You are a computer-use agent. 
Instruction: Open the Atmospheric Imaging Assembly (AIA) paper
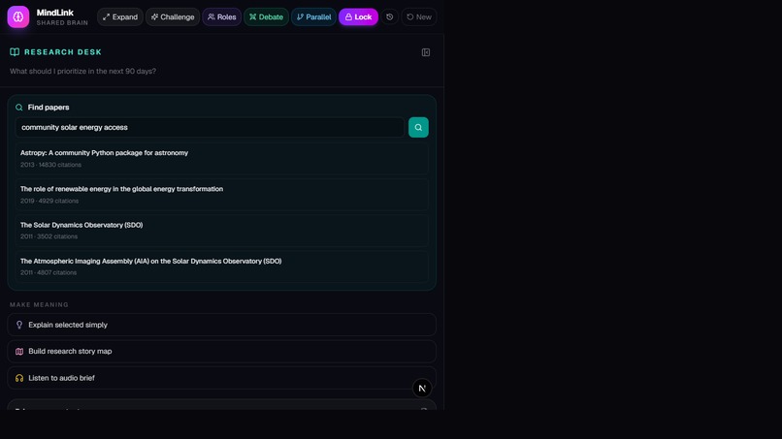(x=222, y=267)
